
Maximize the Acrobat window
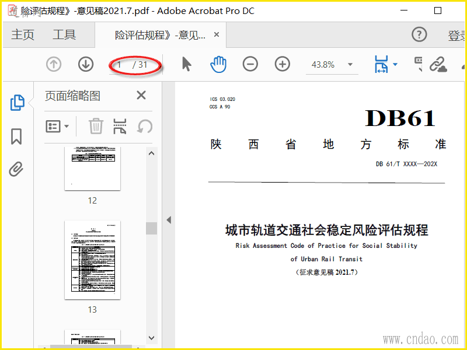(438, 10)
